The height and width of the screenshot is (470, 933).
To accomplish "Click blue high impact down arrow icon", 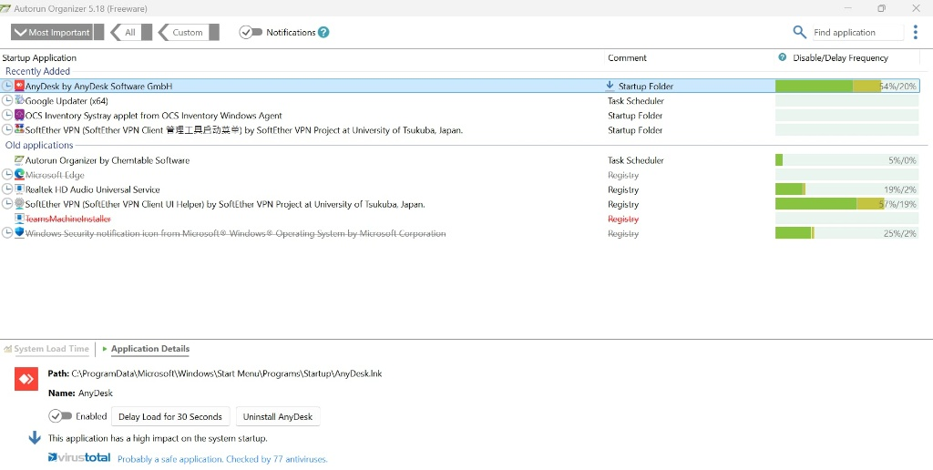I will click(x=36, y=438).
